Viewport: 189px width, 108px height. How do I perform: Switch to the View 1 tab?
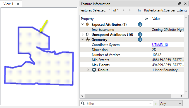tap(8, 4)
